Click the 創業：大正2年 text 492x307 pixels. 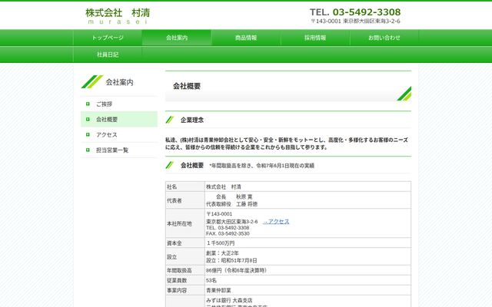[222, 253]
